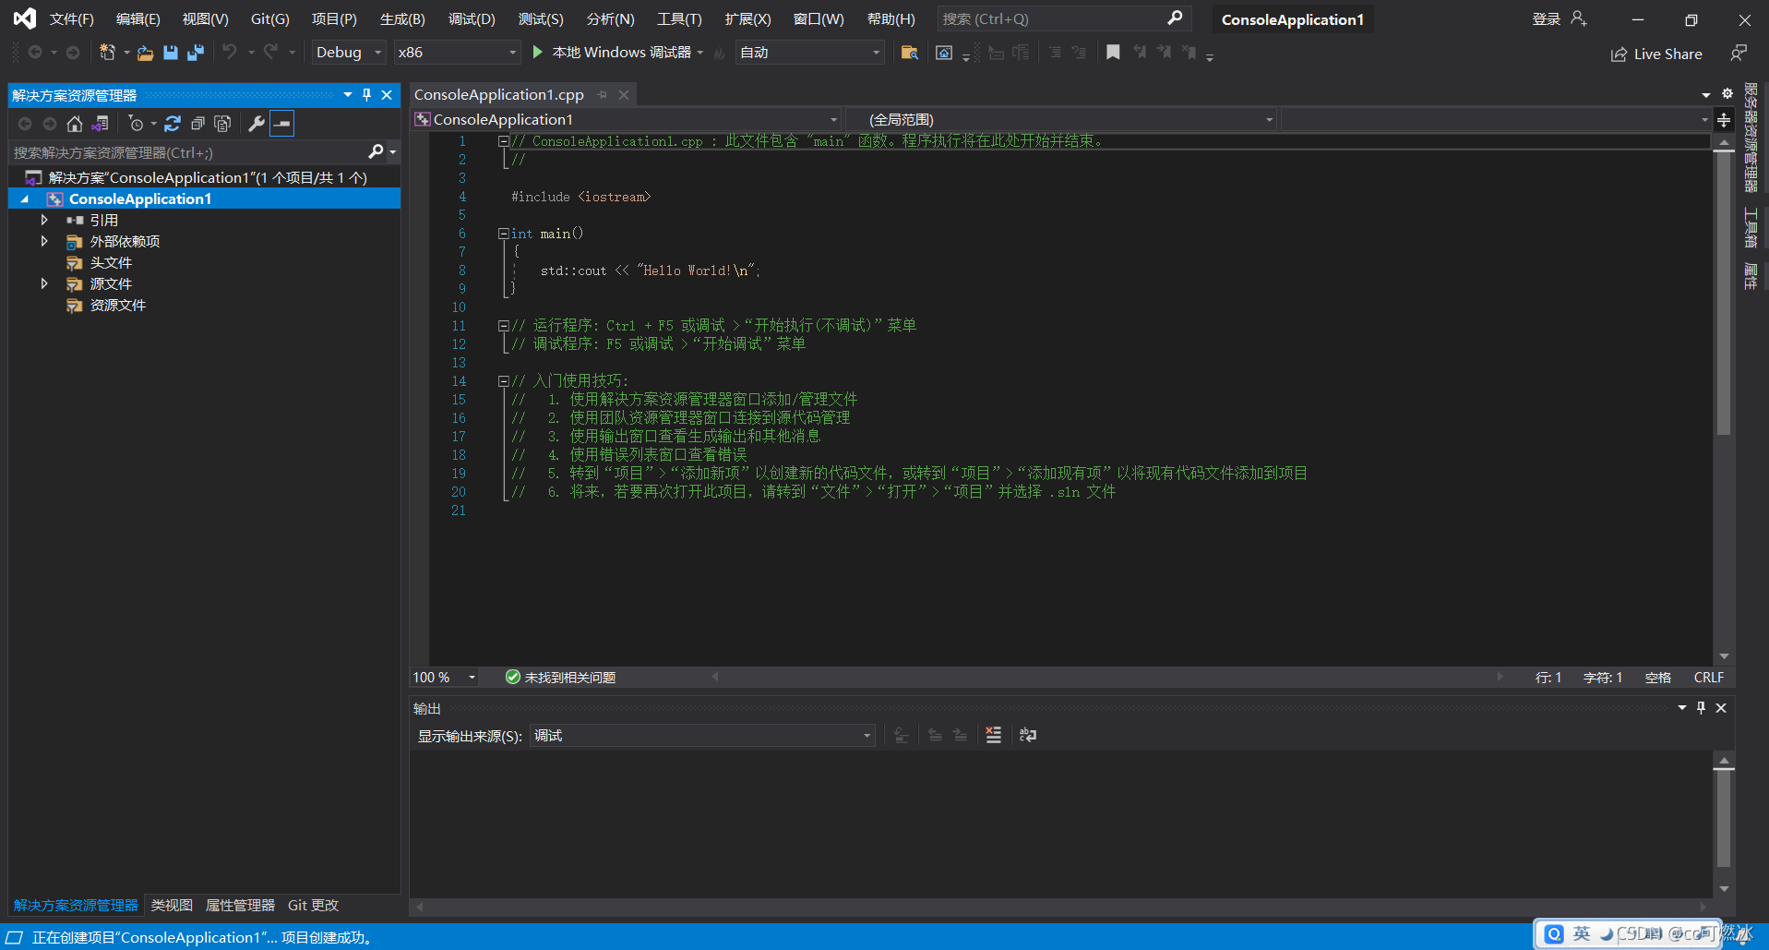This screenshot has height=950, width=1769.
Task: Open the (全局范围) scope dropdown
Action: pyautogui.click(x=1061, y=120)
